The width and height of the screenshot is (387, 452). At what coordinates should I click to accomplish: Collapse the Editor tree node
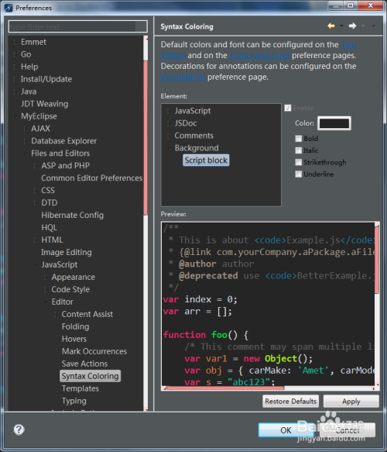coord(46,302)
